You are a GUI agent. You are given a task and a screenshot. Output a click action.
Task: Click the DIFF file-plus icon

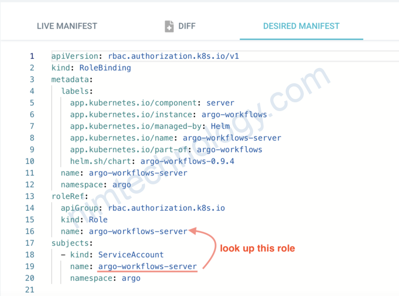[169, 26]
